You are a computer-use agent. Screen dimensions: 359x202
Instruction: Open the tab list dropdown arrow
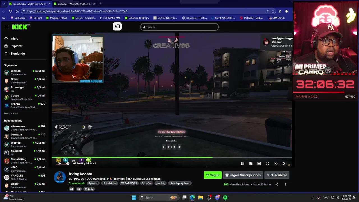(x=3, y=4)
